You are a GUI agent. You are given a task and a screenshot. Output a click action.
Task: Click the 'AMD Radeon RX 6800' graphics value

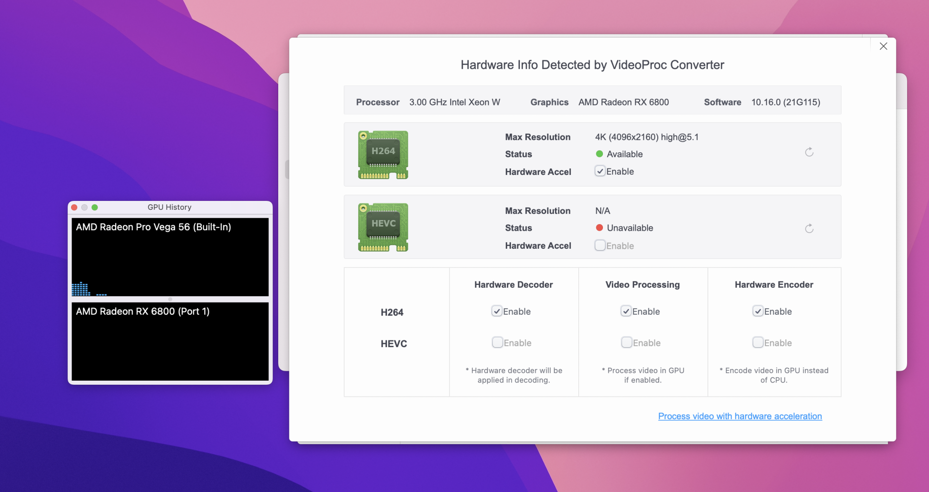point(624,102)
